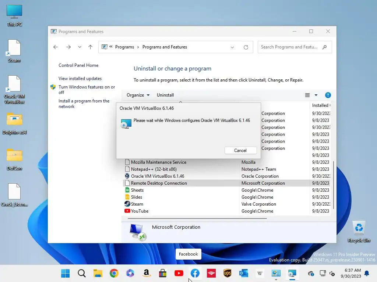This screenshot has height=282, width=377.
Task: Refresh the Programs and Features list
Action: [246, 47]
